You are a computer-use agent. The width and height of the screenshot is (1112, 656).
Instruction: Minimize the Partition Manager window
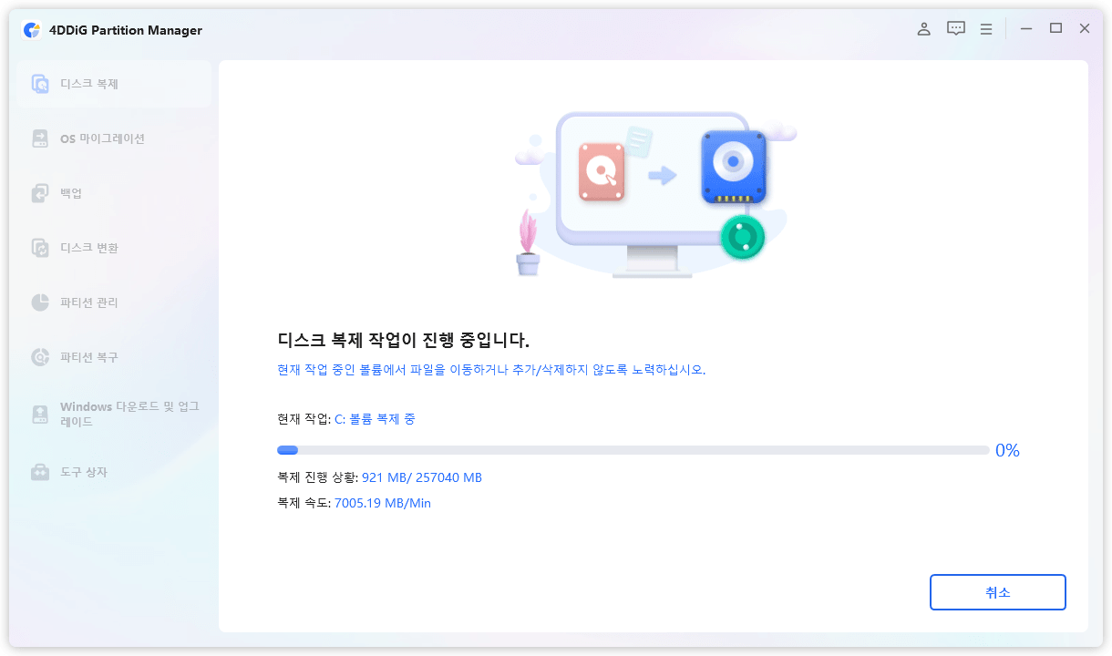tap(1026, 29)
